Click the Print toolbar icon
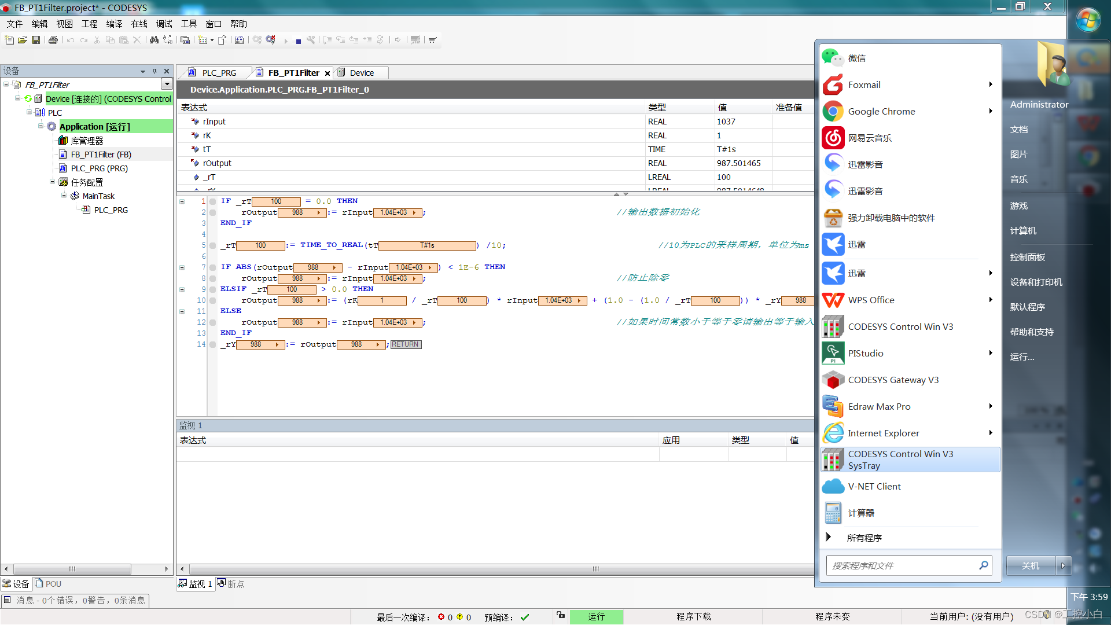Viewport: 1111px width, 625px height. tap(53, 40)
